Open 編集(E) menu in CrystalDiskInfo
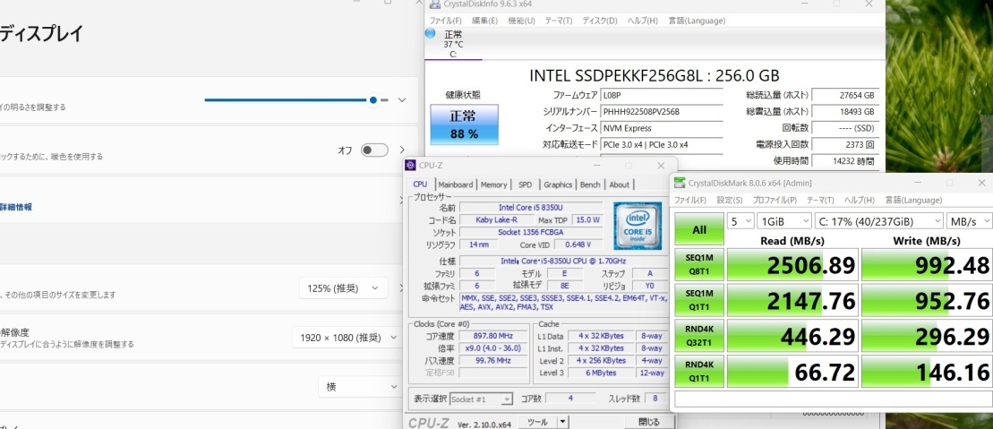 [484, 21]
